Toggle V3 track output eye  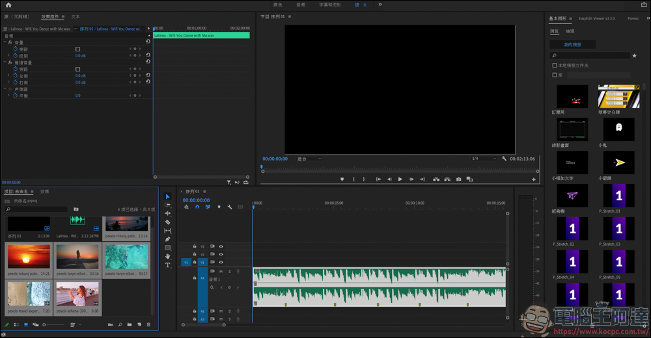click(x=221, y=246)
